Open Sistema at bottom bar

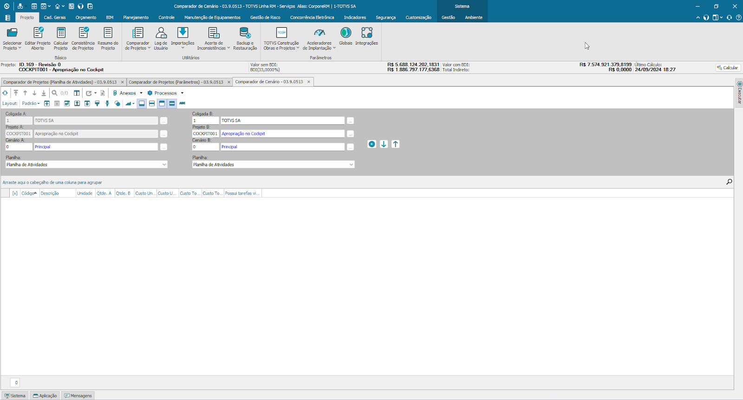(15, 396)
